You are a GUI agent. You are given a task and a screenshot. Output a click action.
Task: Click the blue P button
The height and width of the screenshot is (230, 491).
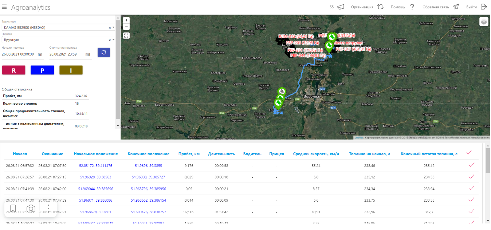coord(42,70)
